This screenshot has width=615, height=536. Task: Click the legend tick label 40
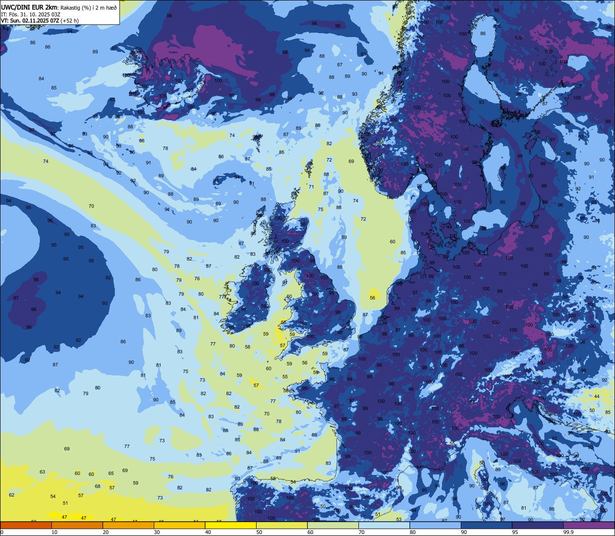tap(208, 532)
